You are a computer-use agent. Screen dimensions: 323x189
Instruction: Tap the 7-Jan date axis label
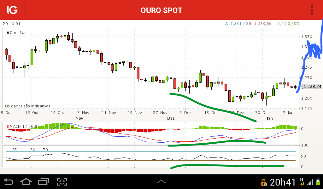288,113
